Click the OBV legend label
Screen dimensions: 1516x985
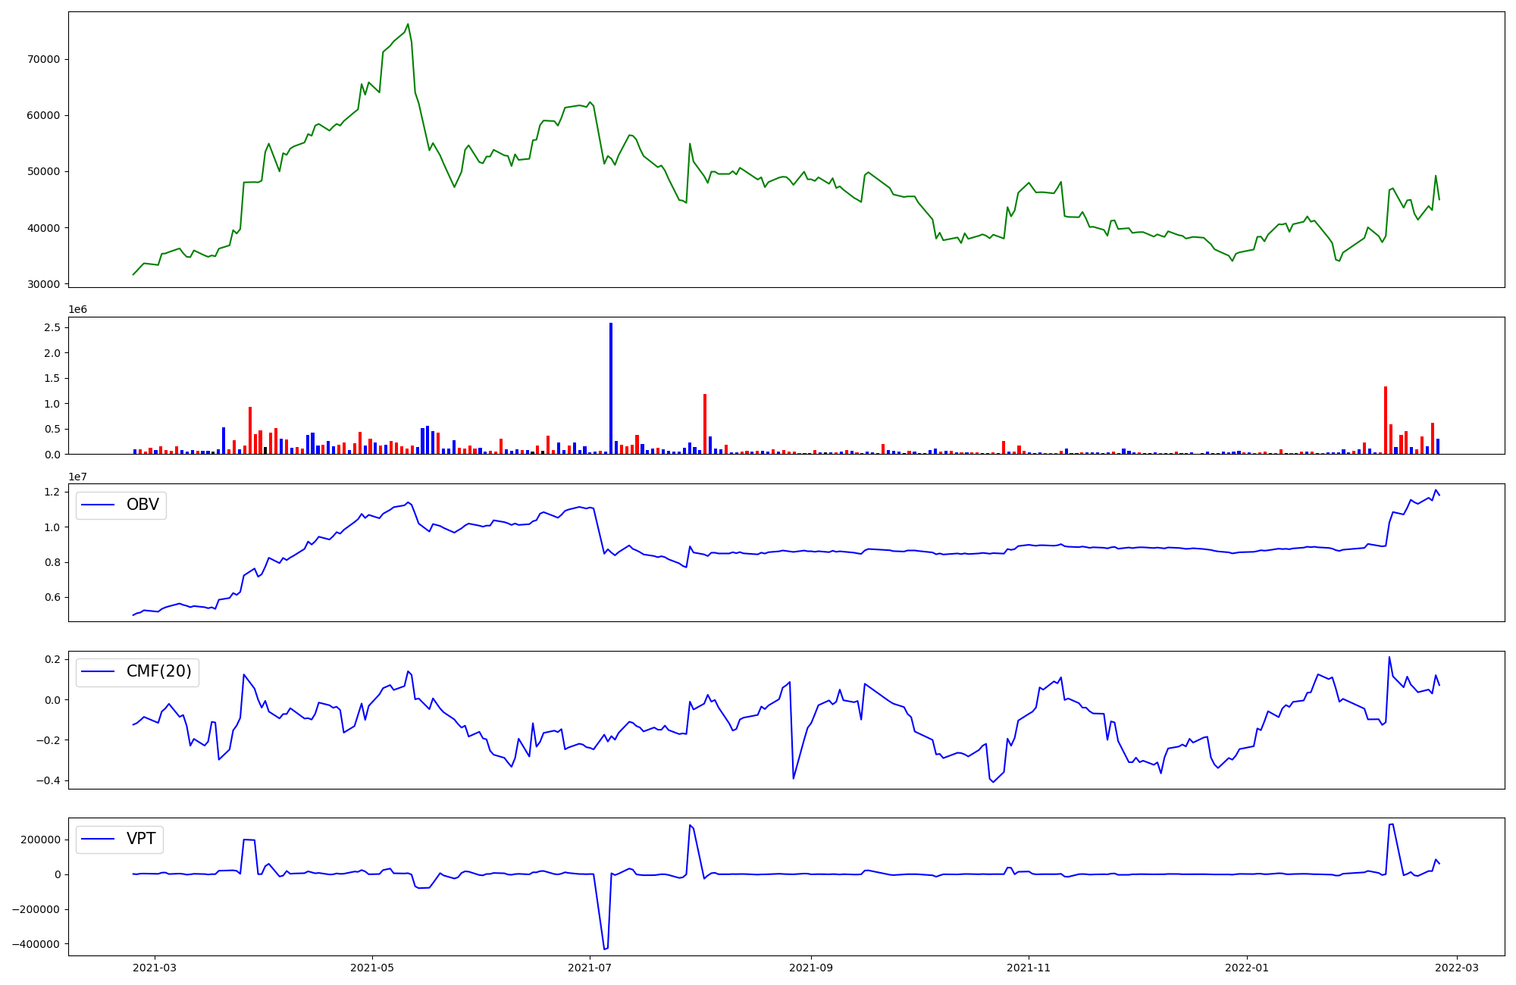pyautogui.click(x=143, y=505)
